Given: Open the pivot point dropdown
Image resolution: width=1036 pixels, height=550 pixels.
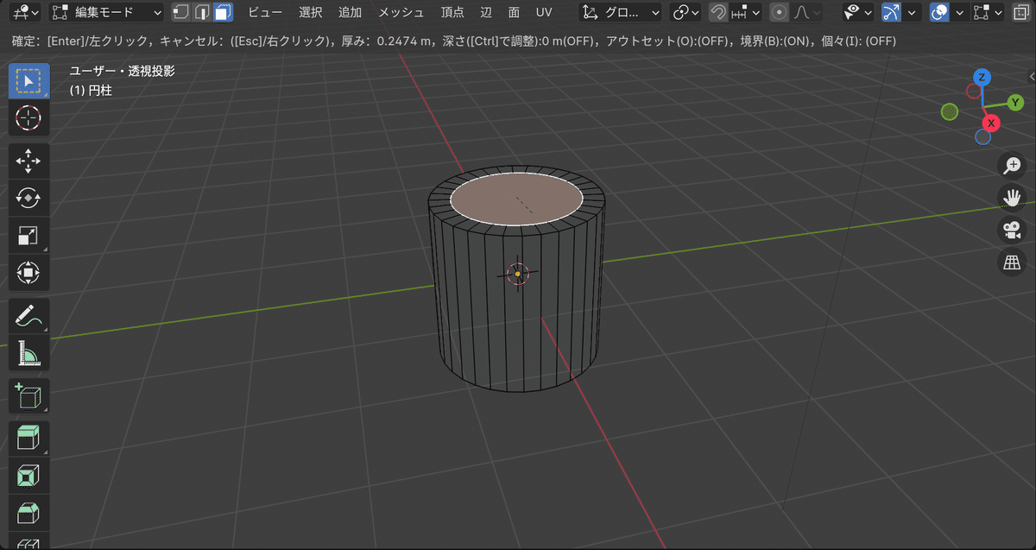Looking at the screenshot, I should [686, 12].
